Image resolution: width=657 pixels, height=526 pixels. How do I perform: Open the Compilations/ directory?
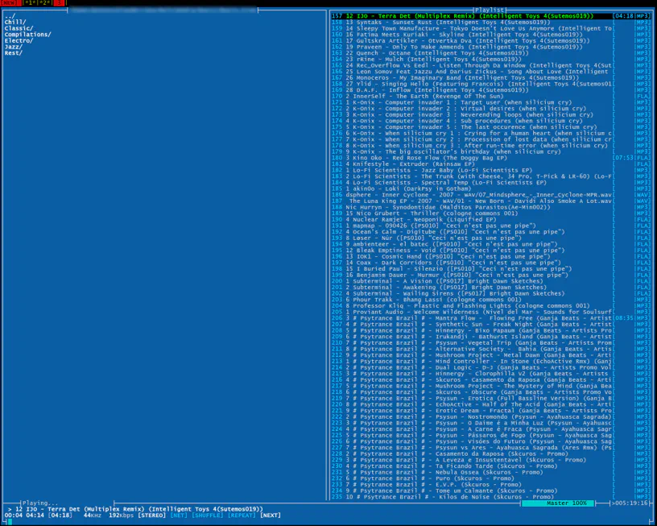coord(27,35)
